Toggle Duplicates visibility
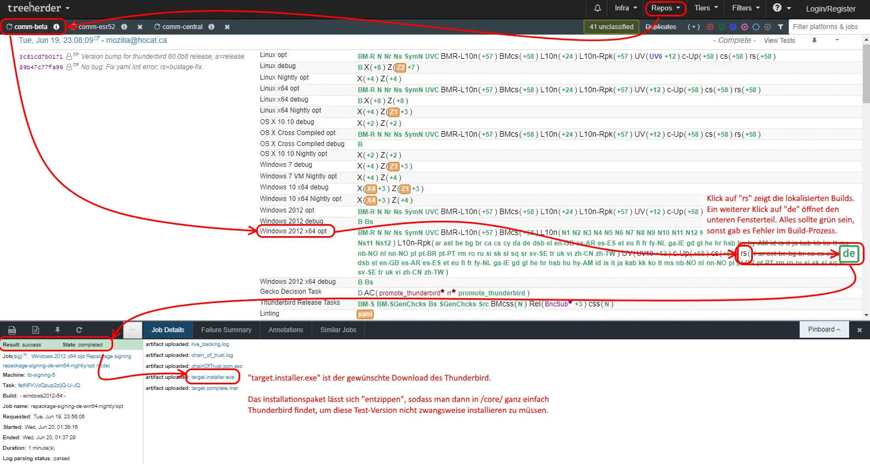Image resolution: width=870 pixels, height=464 pixels. (661, 26)
